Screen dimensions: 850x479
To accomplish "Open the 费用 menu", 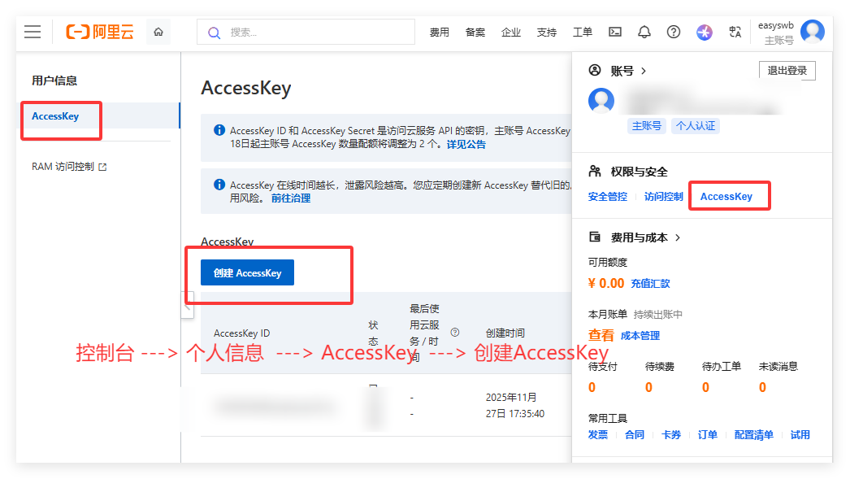I will (439, 33).
